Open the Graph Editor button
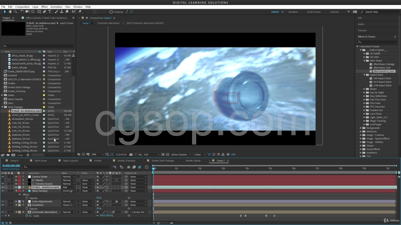The image size is (401, 225). pos(147,167)
